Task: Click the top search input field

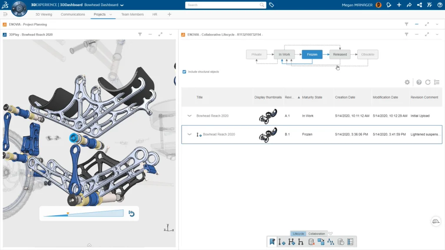Action: 222,5
